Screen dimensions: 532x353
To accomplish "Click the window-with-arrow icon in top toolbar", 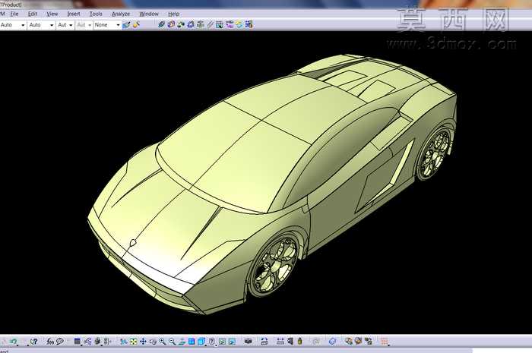I will click(220, 24).
